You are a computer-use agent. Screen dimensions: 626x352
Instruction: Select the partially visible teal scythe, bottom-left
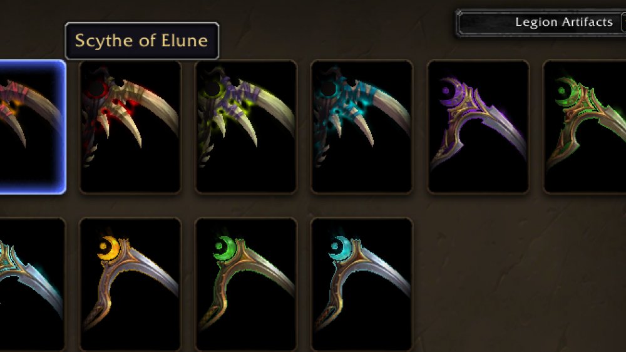tap(33, 284)
